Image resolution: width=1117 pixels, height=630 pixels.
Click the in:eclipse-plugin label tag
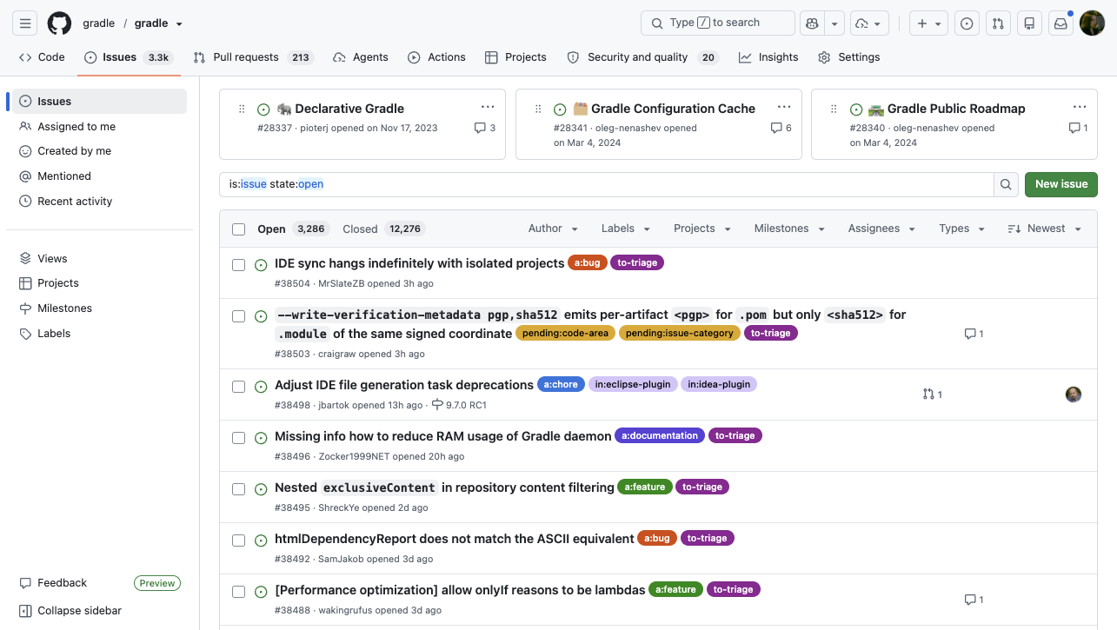633,384
